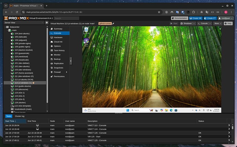This screenshot has height=147, width=237.
Task: Expand the VM/CT 113 - Console task row arrow
Action: tap(229, 125)
